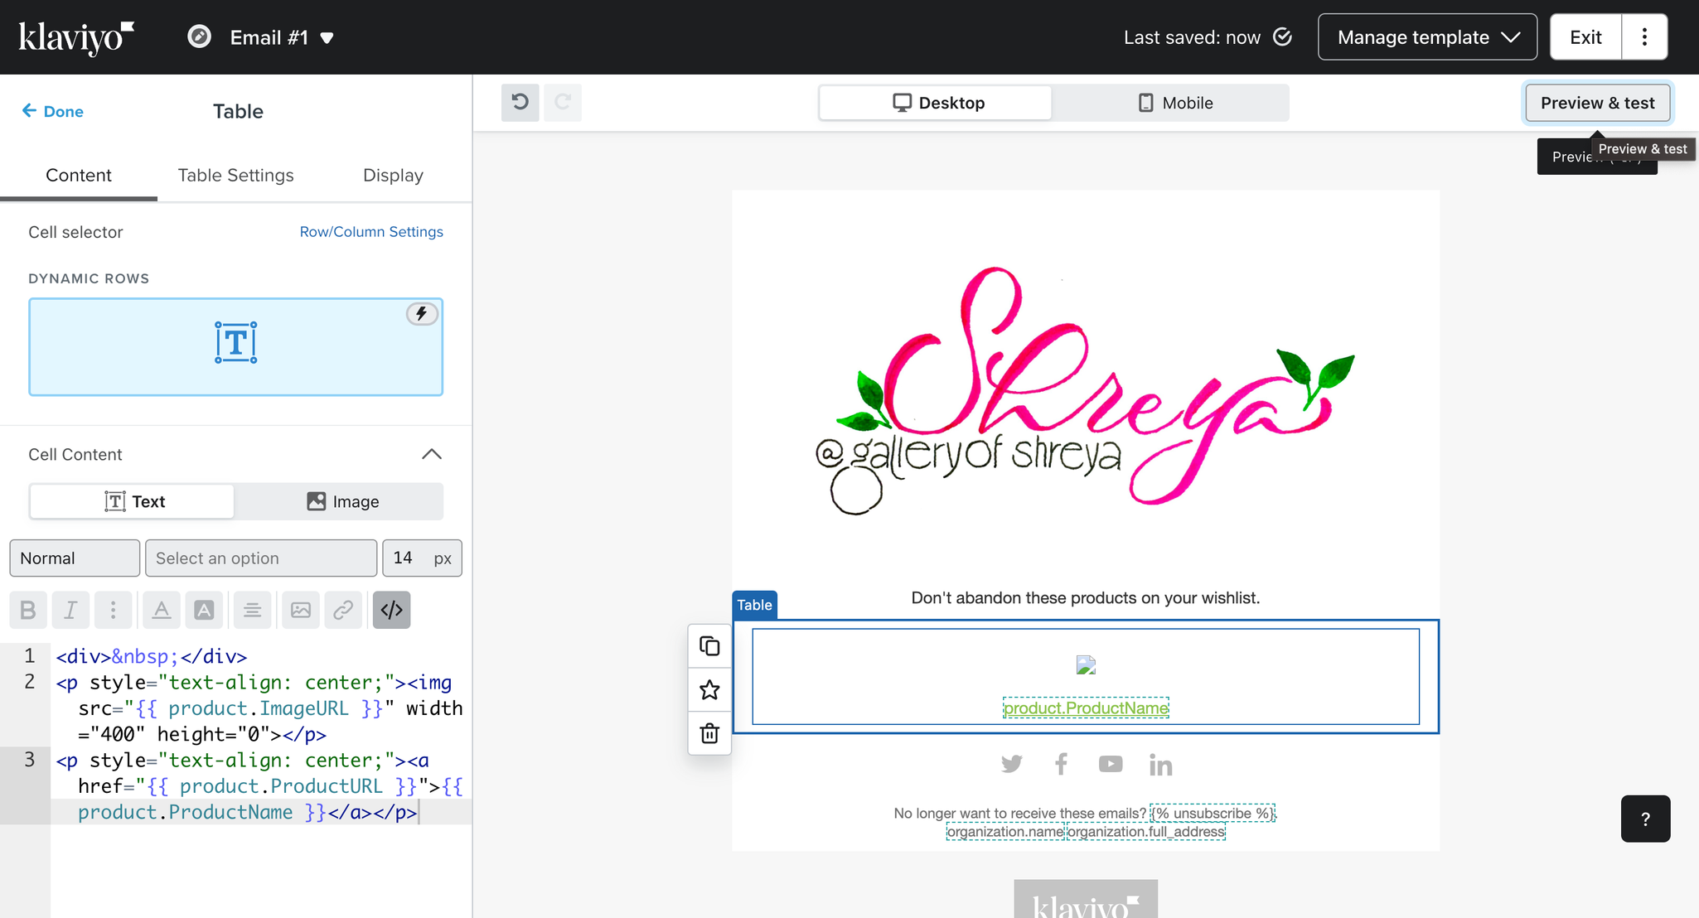Open the Display tab
This screenshot has height=918, width=1699.
pos(393,175)
